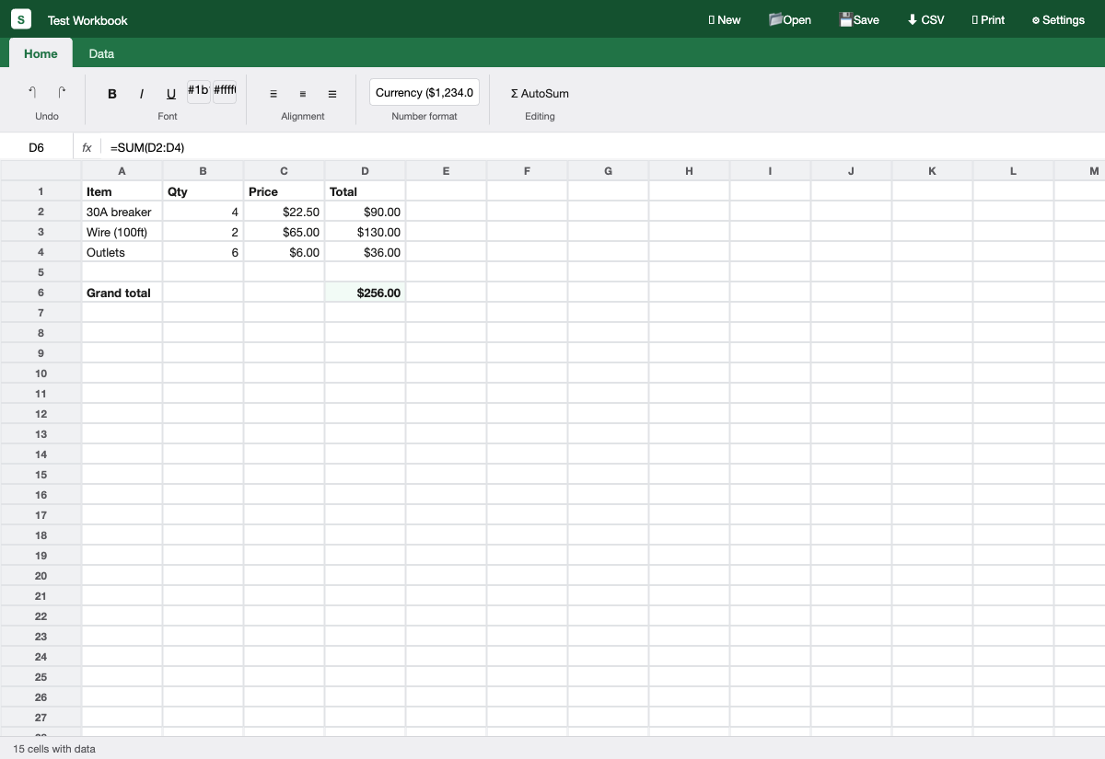Toggle underline formatting
This screenshot has height=759, width=1105.
[171, 94]
